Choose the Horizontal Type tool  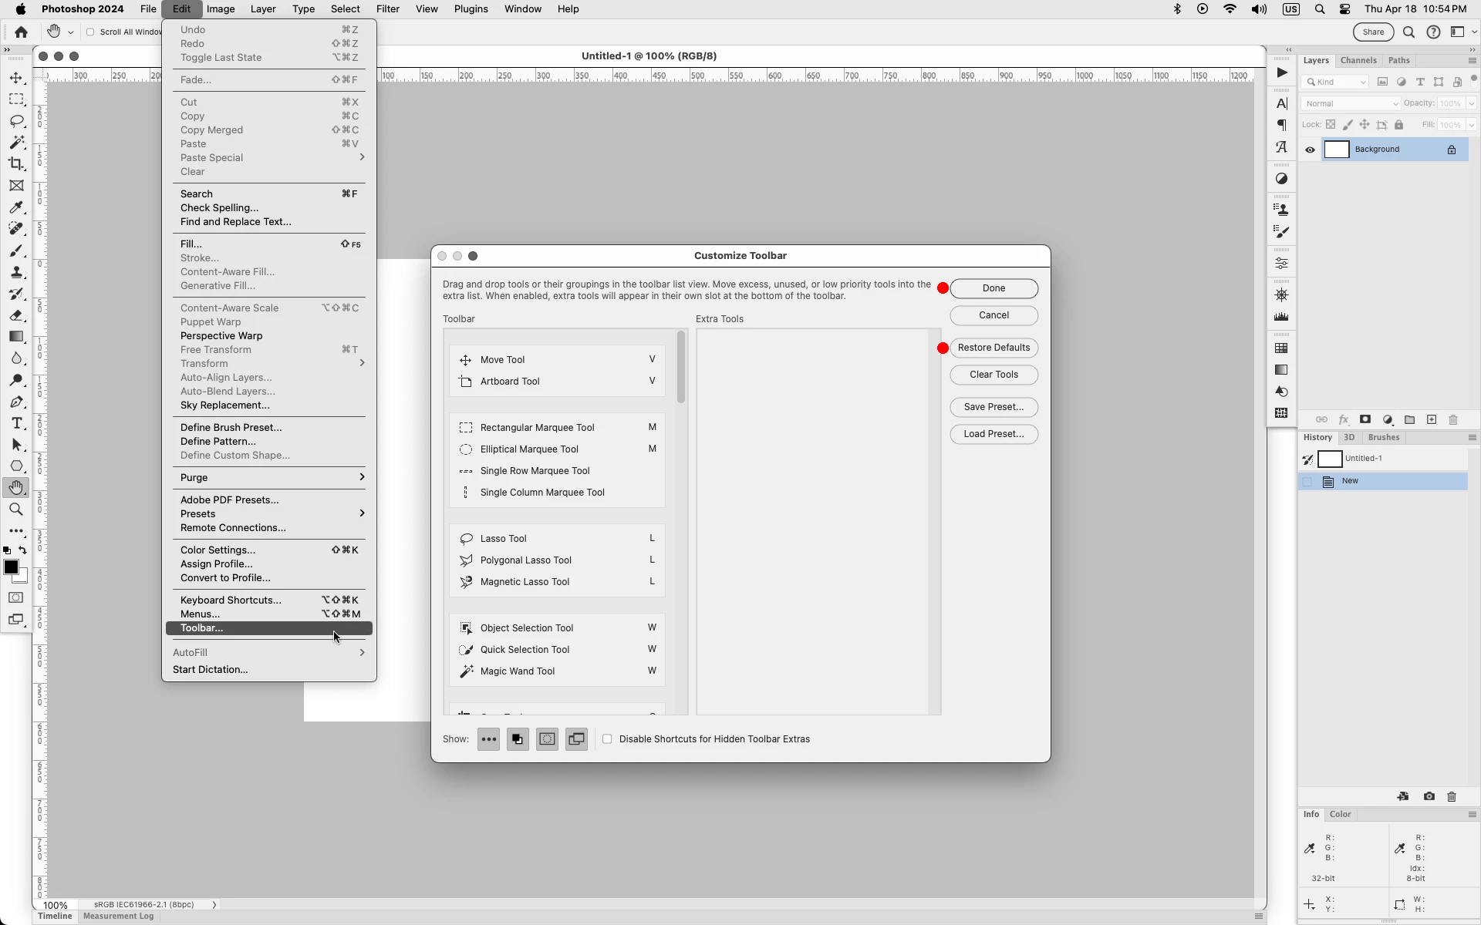[16, 423]
